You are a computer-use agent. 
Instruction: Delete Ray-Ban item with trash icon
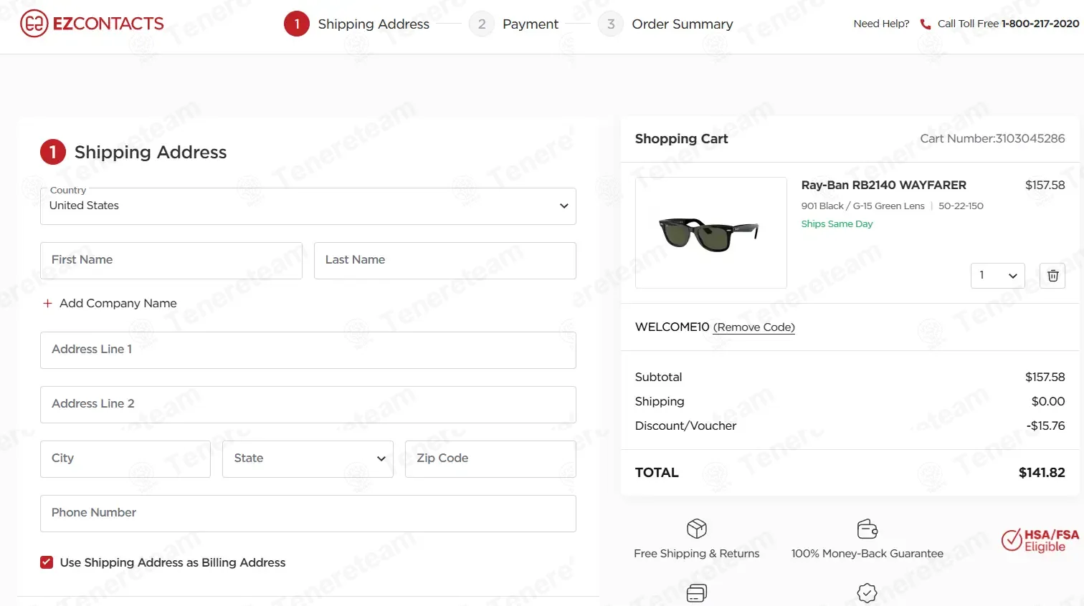pyautogui.click(x=1052, y=276)
